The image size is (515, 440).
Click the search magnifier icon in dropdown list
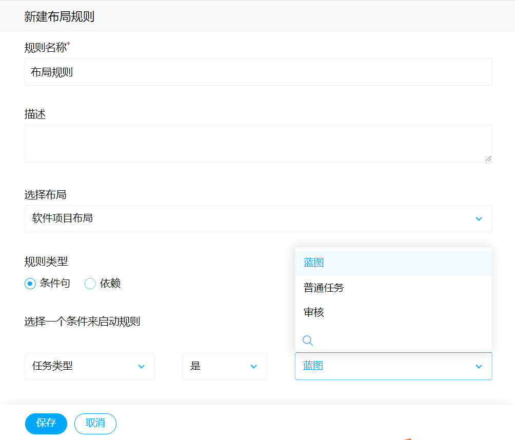[x=308, y=341]
